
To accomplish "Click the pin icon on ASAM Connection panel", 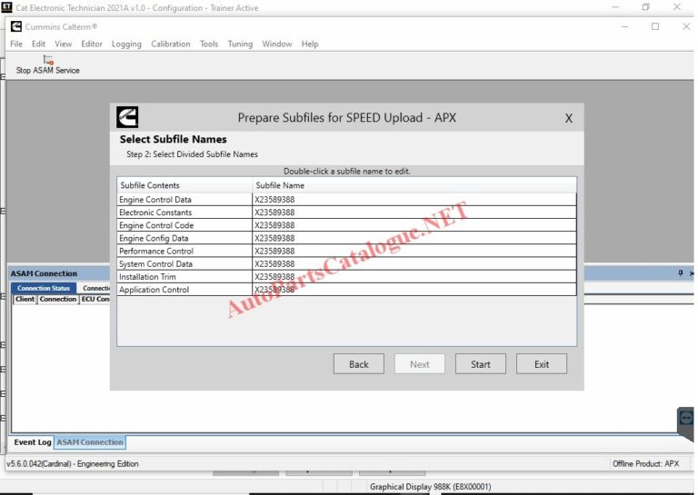I will [680, 273].
